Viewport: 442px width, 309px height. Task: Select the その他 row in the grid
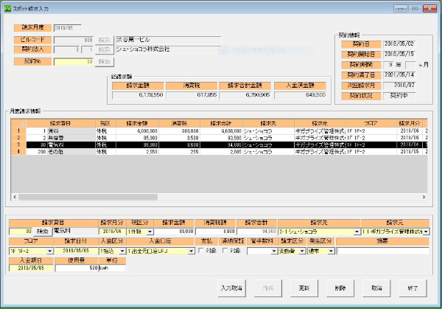220,151
